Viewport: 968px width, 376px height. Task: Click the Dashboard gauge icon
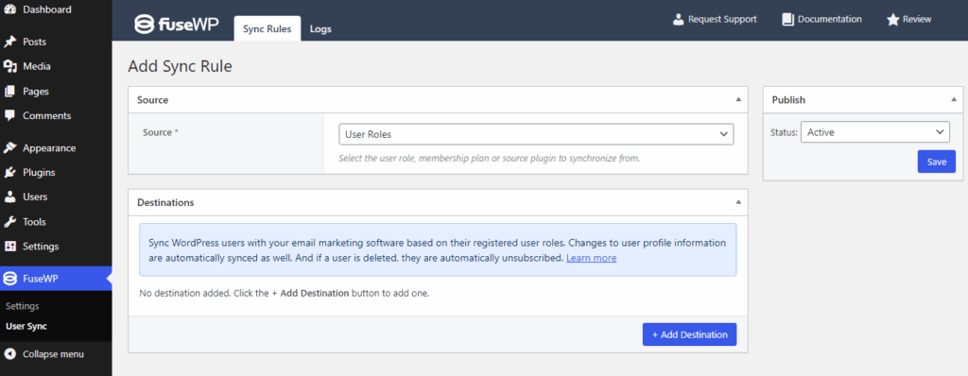coord(9,9)
